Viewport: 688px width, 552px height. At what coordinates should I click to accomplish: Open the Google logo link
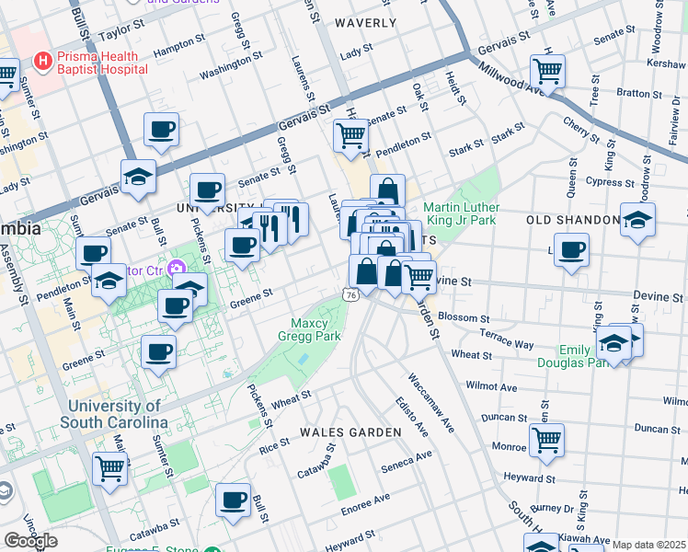pos(30,541)
